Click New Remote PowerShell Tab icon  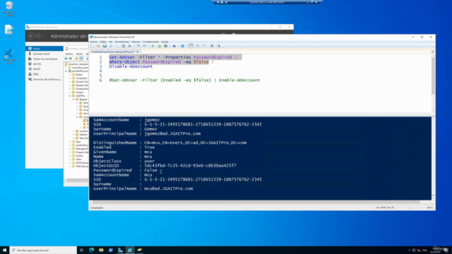(x=174, y=46)
